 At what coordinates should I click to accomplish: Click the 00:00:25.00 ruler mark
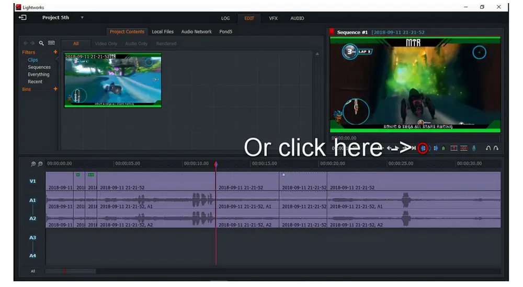pos(401,163)
